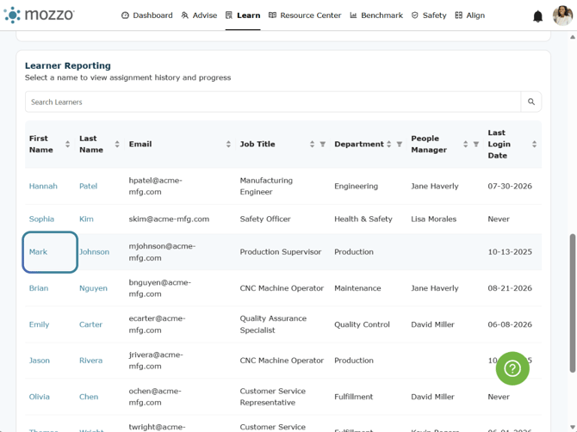Viewport: 577px width, 432px height.
Task: Open learner Hannah's first name link
Action: tap(43, 186)
